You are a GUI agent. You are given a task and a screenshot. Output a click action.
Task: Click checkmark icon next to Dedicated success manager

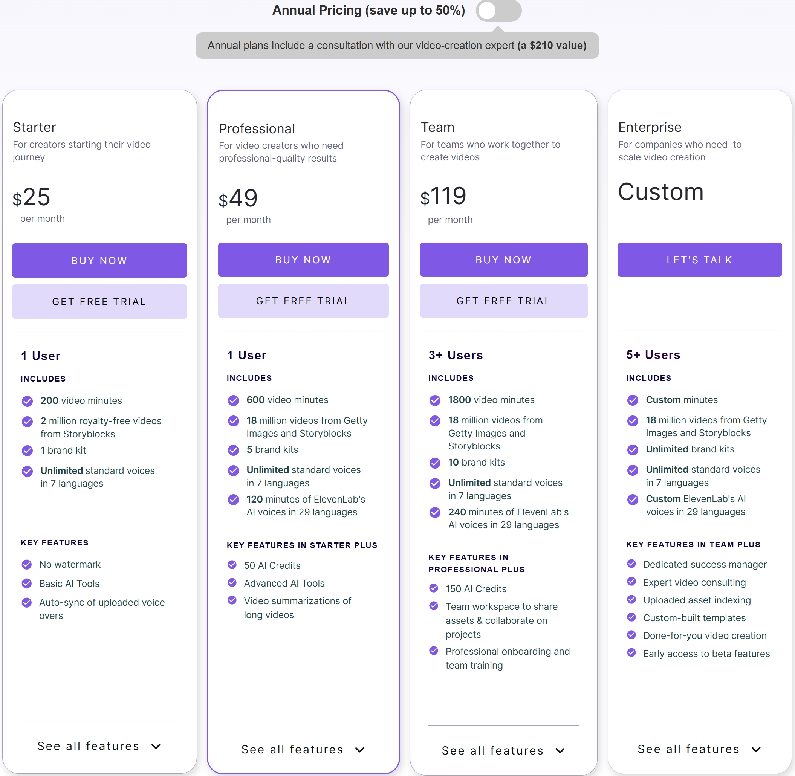click(631, 564)
